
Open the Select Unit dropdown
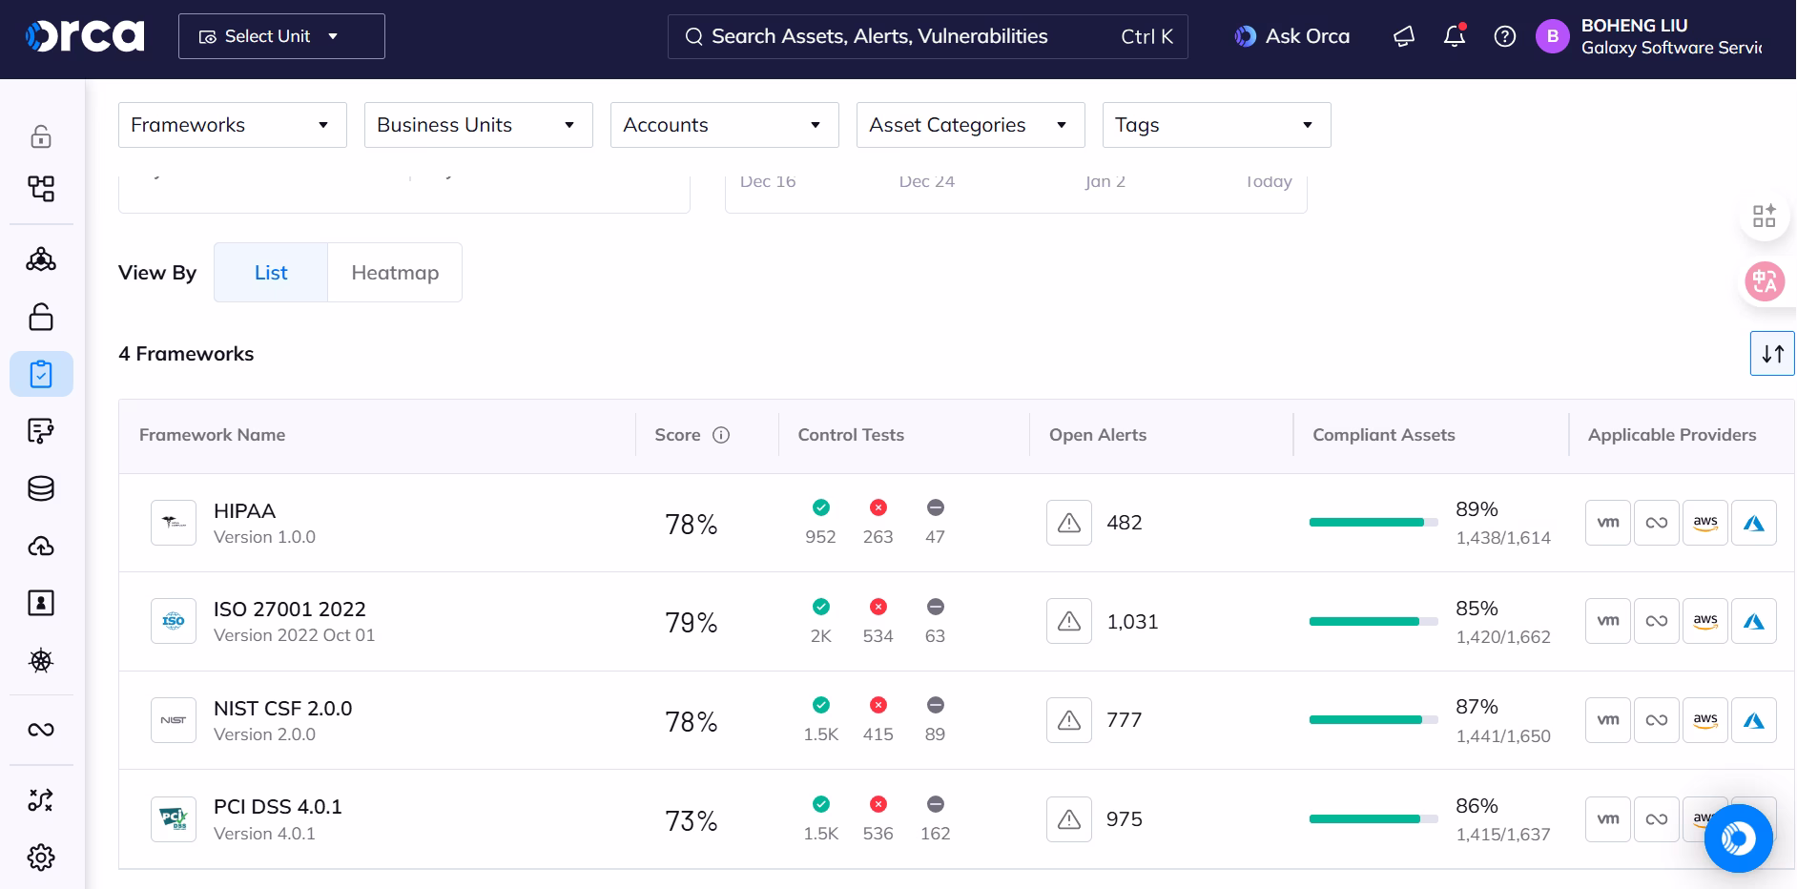(x=281, y=36)
